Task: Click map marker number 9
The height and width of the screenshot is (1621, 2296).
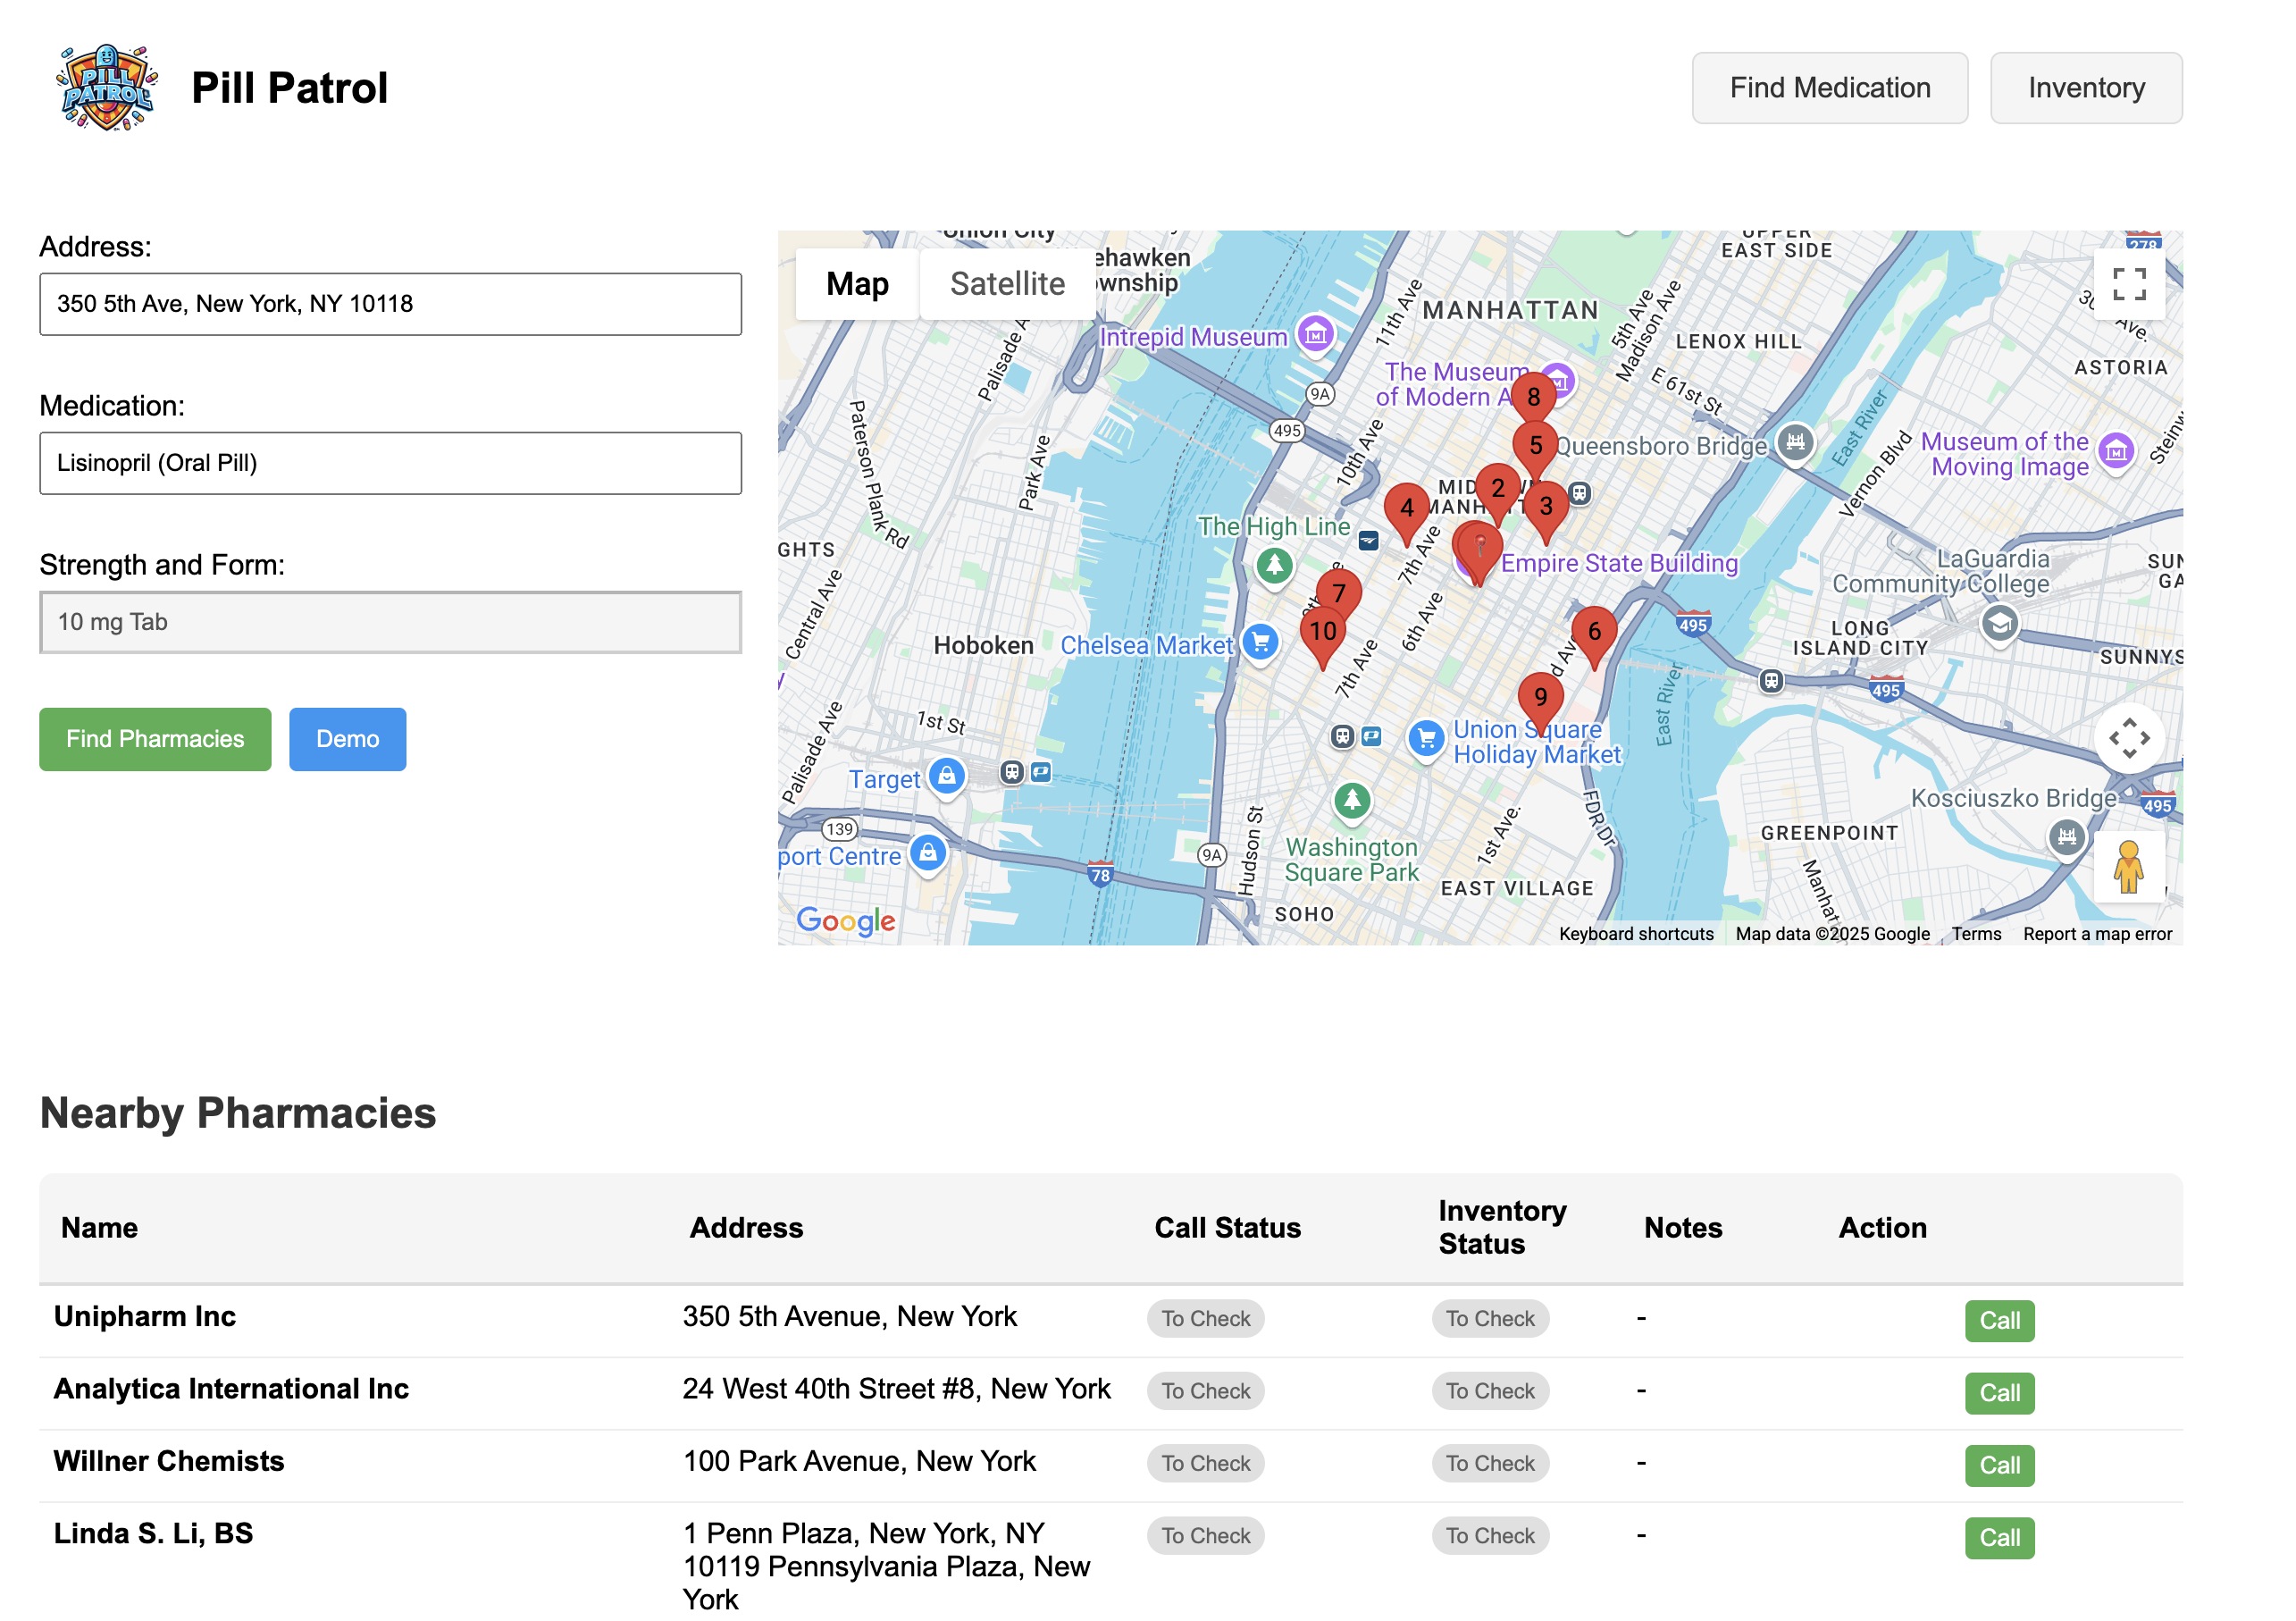Action: click(1539, 697)
